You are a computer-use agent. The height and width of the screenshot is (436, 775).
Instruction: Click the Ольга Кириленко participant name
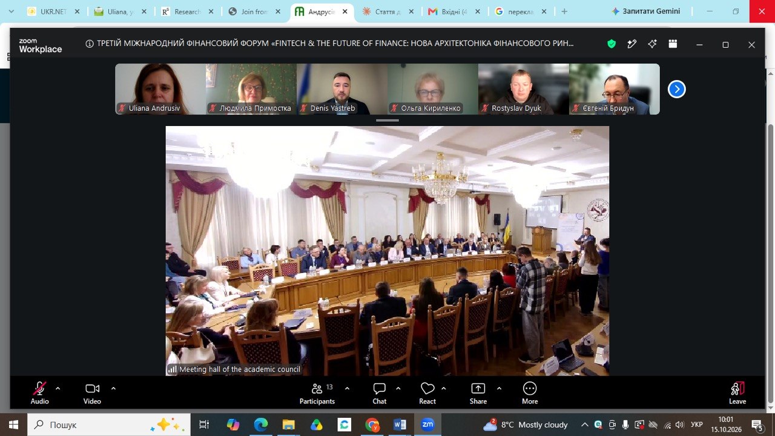coord(430,108)
